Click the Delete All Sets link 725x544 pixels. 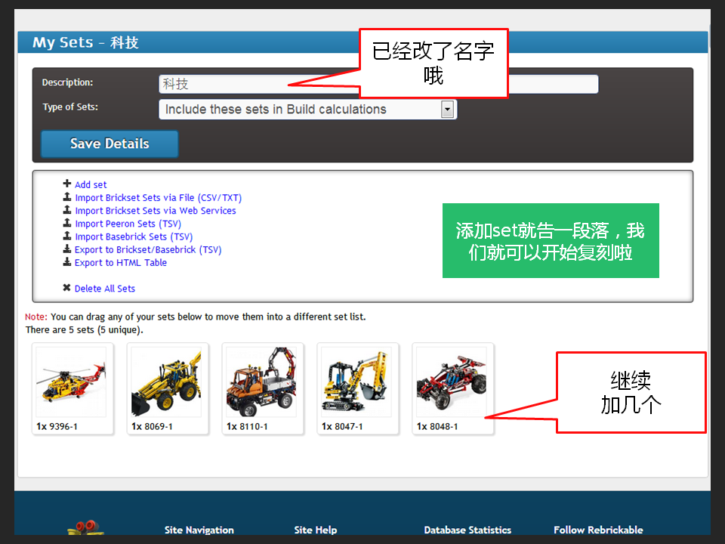105,288
